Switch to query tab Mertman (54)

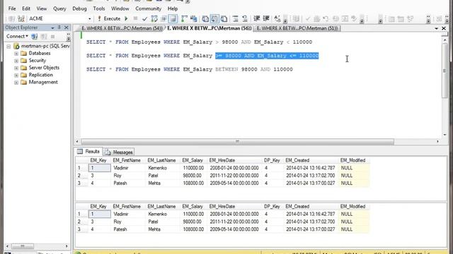tap(121, 28)
